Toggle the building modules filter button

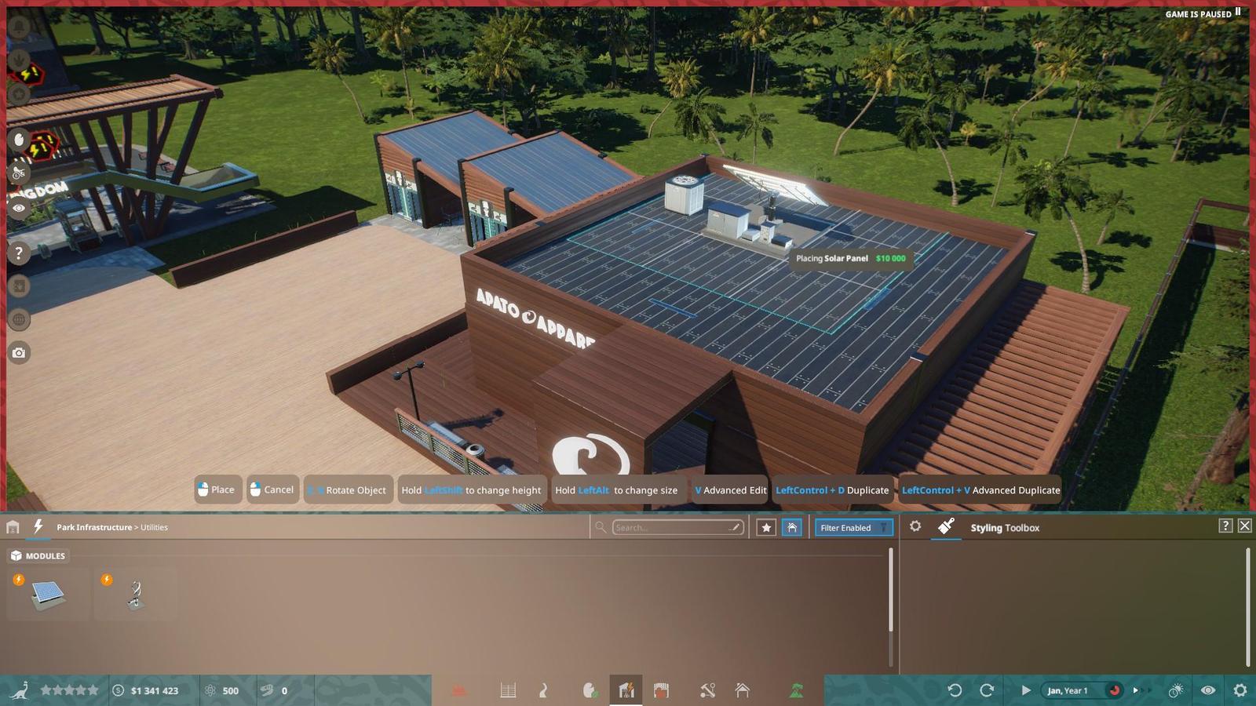[792, 528]
